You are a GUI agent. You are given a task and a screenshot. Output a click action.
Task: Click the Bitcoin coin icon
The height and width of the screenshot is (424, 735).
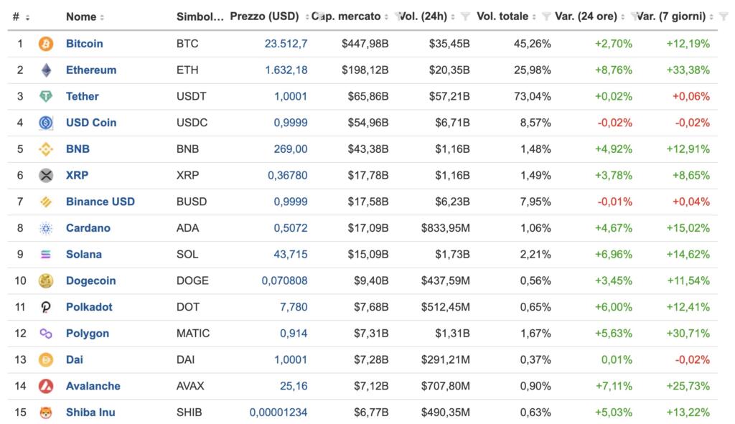(x=46, y=44)
